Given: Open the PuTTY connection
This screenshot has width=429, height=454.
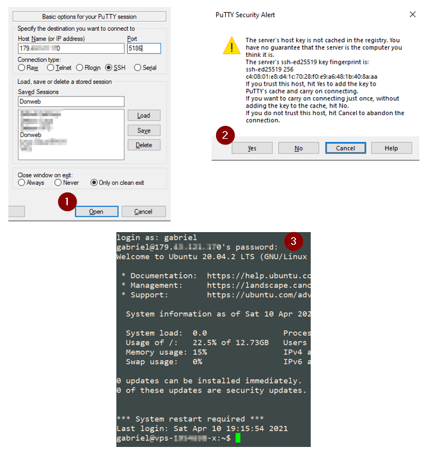Looking at the screenshot, I should pyautogui.click(x=97, y=212).
